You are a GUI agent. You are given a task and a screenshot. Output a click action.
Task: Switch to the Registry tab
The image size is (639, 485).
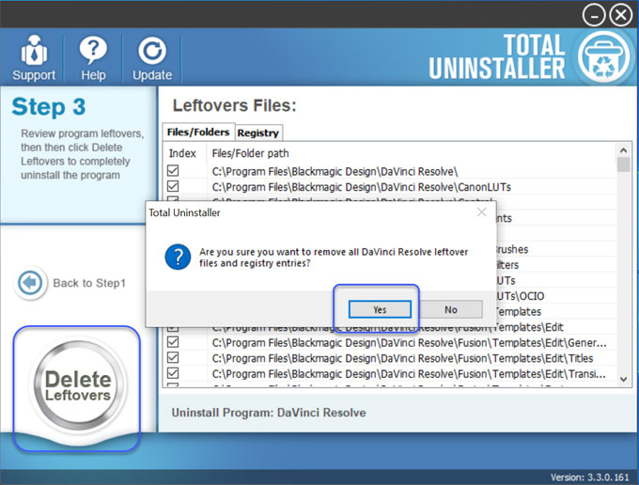tap(258, 133)
